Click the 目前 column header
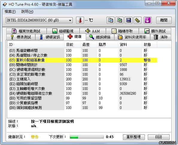178x145 pixels. click(72, 45)
